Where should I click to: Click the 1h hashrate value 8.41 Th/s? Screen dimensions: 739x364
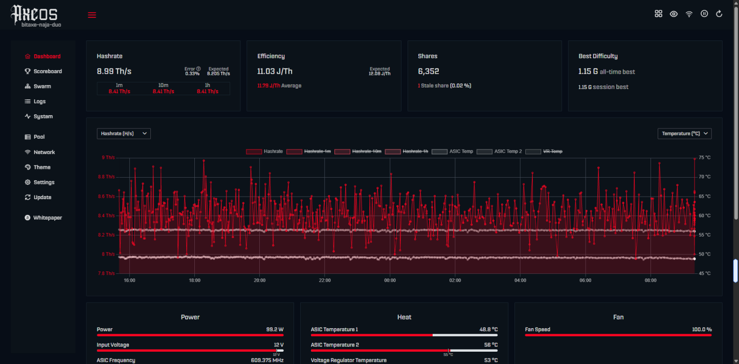[x=208, y=92]
